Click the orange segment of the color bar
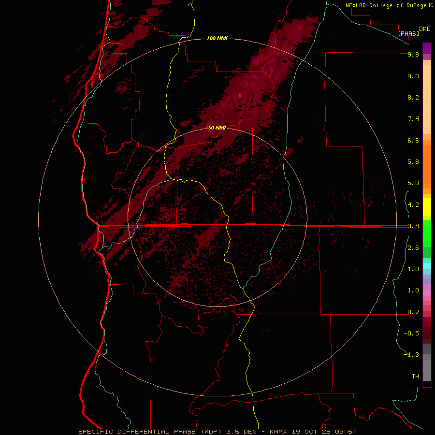Screen dimensions: 435x435 (427, 167)
